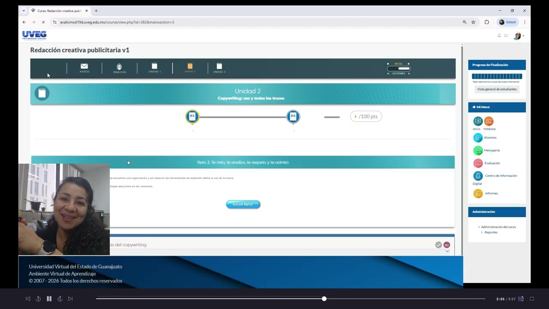This screenshot has width=549, height=309.
Task: Click the purple sparkle video icon
Action: 521,299
